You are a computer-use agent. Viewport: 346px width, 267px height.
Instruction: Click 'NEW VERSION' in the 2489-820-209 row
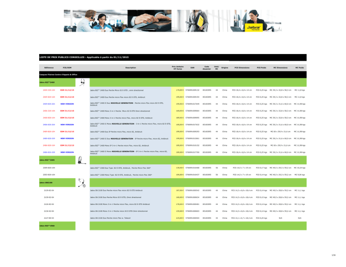click(x=67, y=139)
